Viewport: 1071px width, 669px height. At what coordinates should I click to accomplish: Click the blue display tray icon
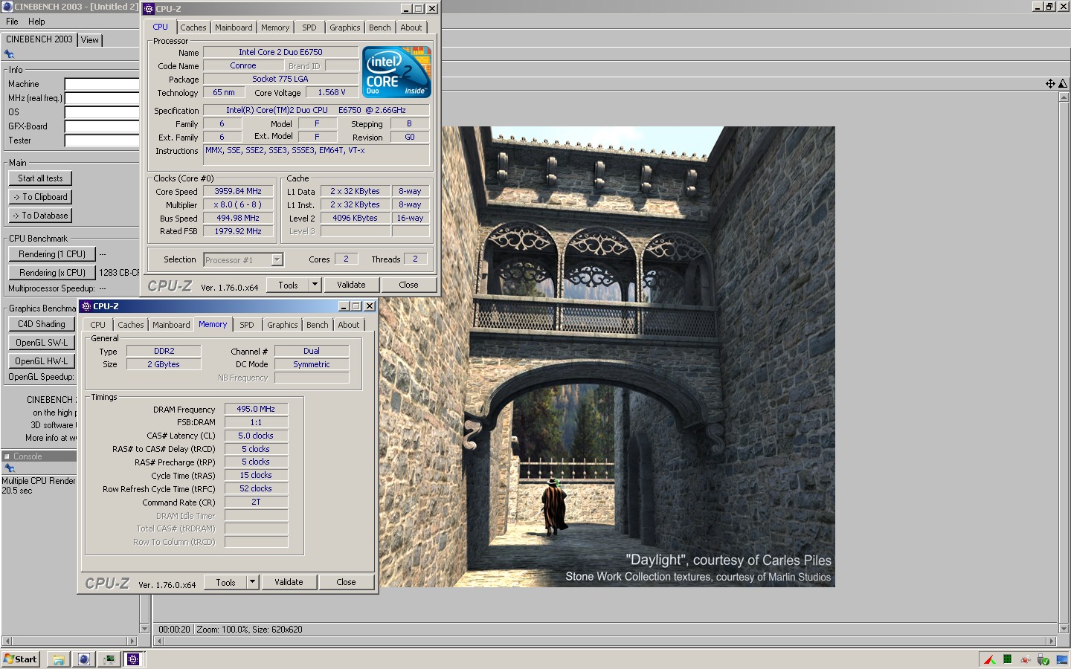coord(1061,659)
